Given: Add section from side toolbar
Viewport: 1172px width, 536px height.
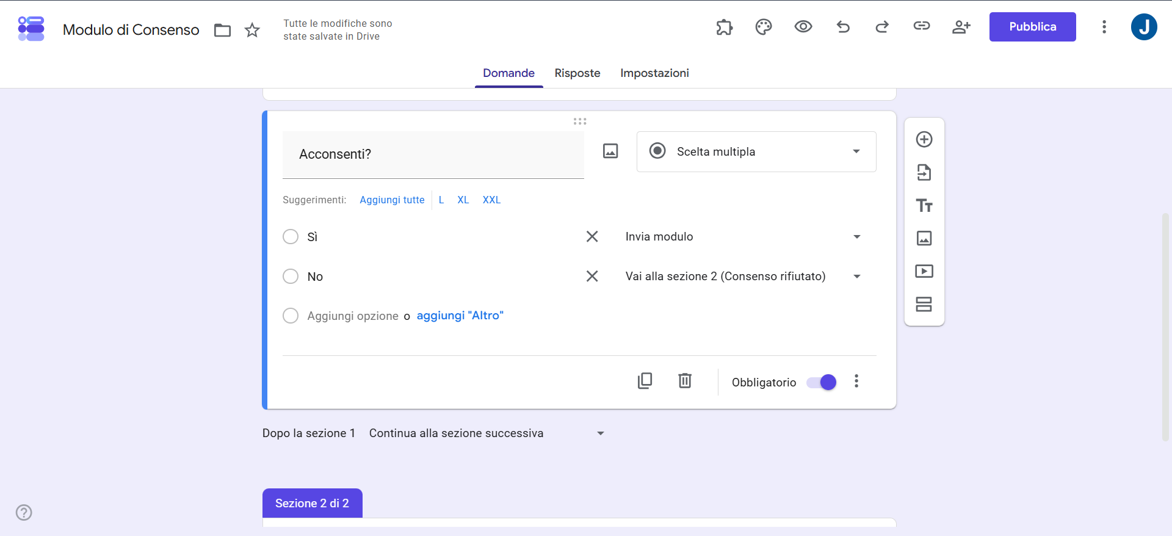Looking at the screenshot, I should 924,304.
